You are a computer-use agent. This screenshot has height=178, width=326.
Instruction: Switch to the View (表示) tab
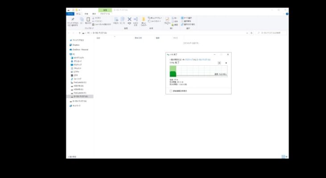click(x=94, y=14)
